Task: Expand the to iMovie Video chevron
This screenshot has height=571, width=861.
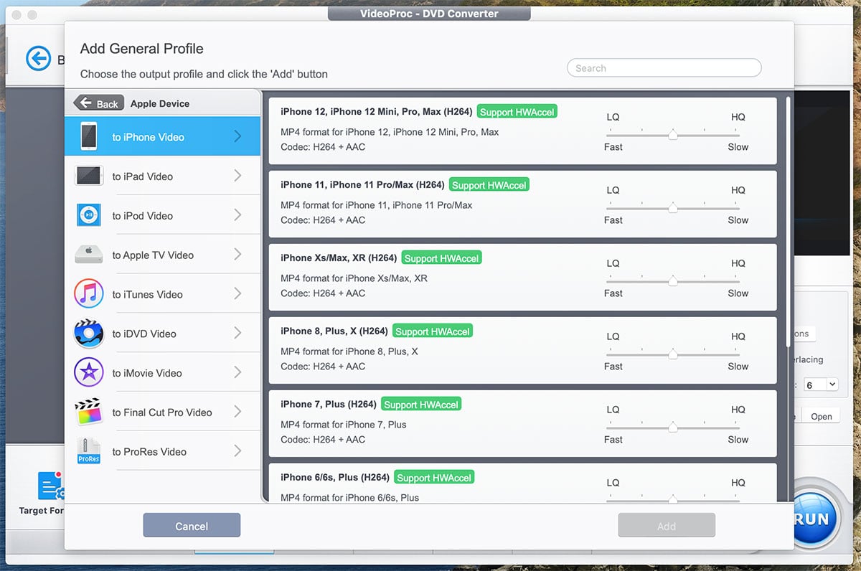Action: [237, 373]
